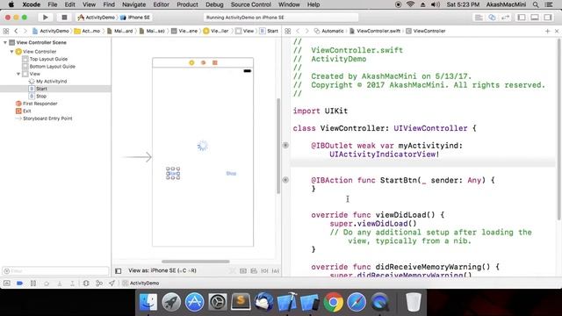The image size is (562, 316).
Task: Add a new assistant editor pane
Action: pyautogui.click(x=547, y=32)
